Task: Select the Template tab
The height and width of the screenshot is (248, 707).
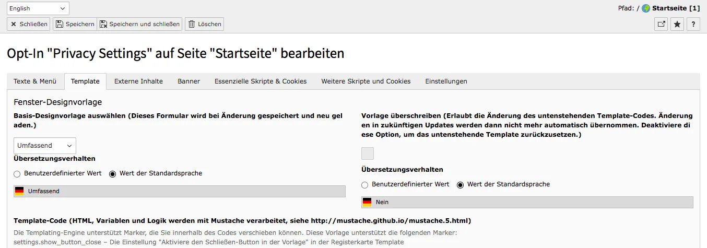Action: 85,81
